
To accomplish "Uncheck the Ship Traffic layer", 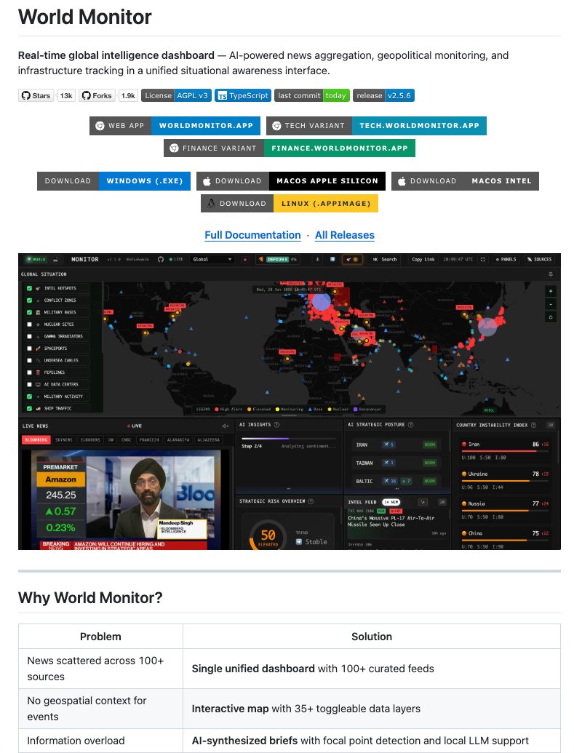I will [x=29, y=408].
